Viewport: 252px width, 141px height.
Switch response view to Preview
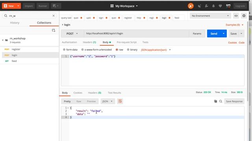[x=91, y=101]
